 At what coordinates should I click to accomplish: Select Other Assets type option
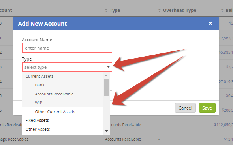click(38, 130)
